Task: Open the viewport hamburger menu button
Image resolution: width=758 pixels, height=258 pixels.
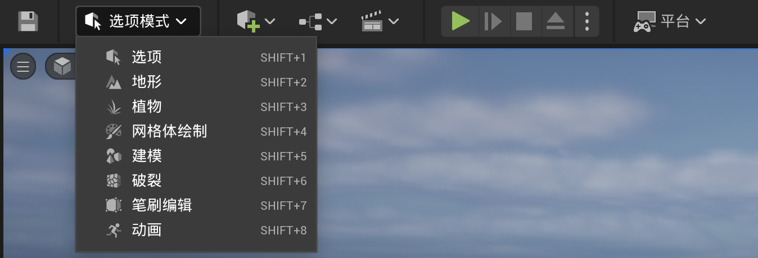Action: pos(23,67)
